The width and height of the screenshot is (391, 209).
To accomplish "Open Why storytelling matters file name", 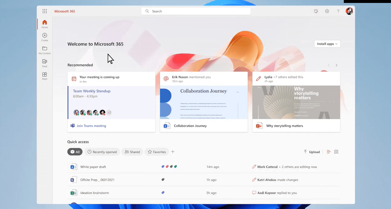I will (x=284, y=126).
